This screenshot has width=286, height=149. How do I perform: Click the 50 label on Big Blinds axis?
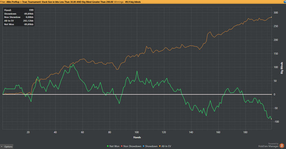point(275,81)
